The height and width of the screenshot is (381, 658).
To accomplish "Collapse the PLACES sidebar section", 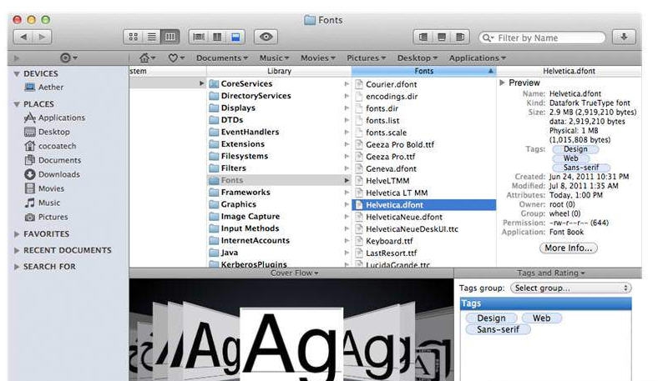I will [x=17, y=104].
